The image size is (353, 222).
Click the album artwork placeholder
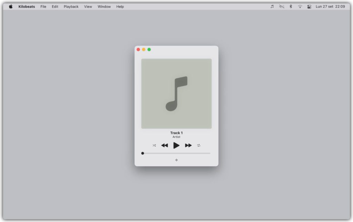(176, 93)
